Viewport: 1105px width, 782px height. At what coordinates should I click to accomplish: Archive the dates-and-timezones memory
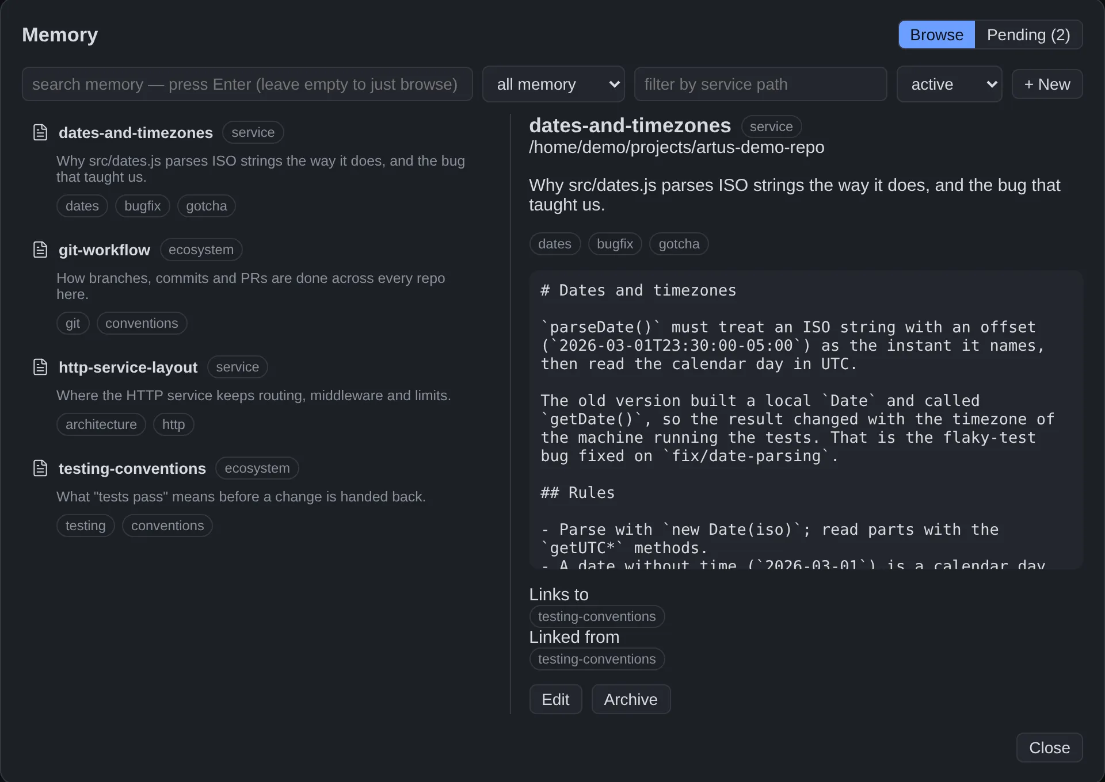click(631, 700)
